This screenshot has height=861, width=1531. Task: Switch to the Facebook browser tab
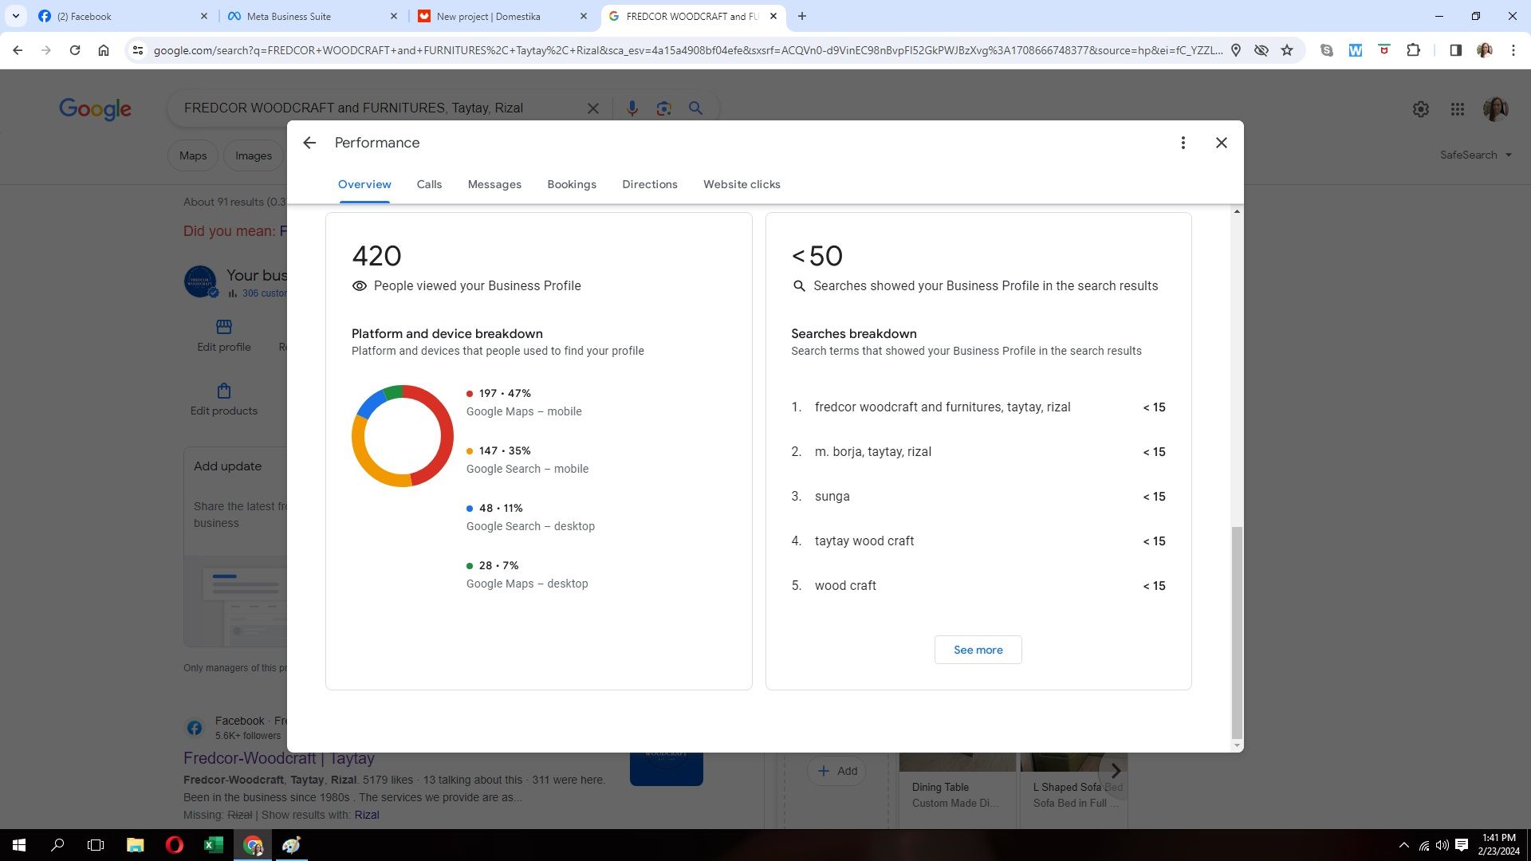[121, 16]
